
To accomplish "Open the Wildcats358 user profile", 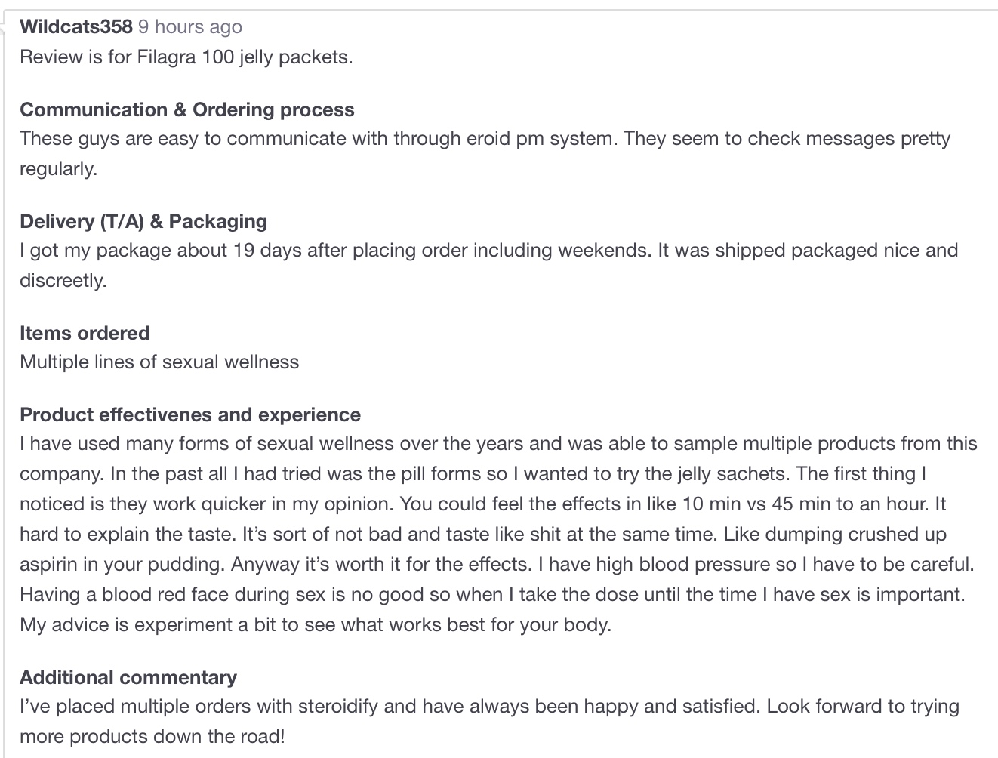I will point(75,27).
